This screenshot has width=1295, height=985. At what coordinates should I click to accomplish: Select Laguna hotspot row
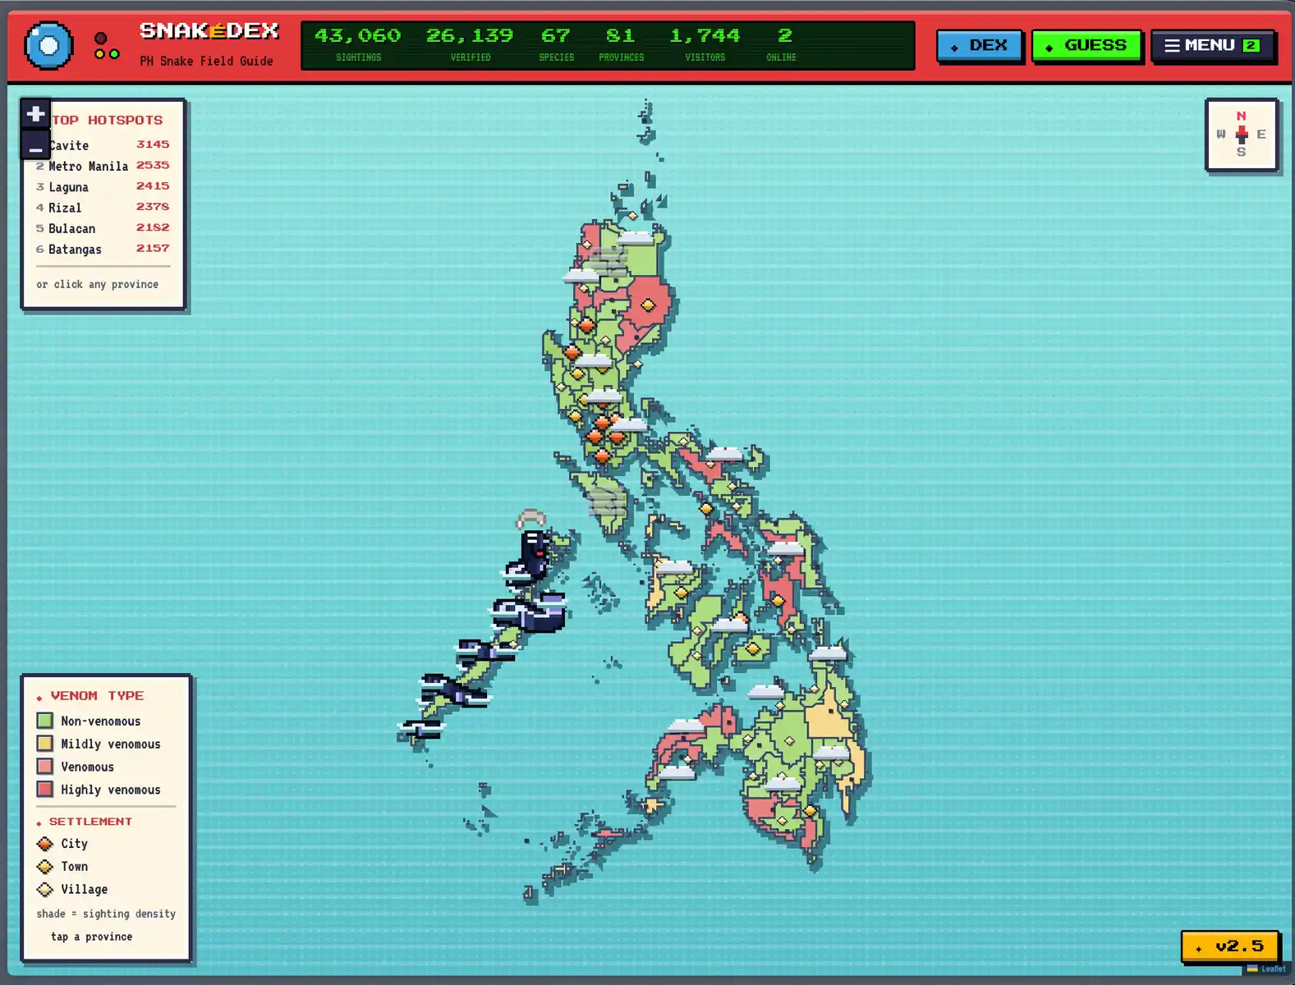pos(103,187)
